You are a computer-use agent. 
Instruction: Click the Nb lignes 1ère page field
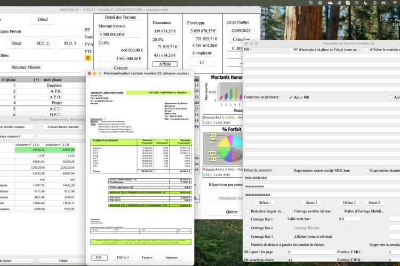click(x=311, y=252)
